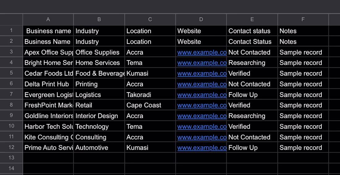340x175 pixels.
Task: Open website link in Harbor Tech row
Action: coord(202,127)
